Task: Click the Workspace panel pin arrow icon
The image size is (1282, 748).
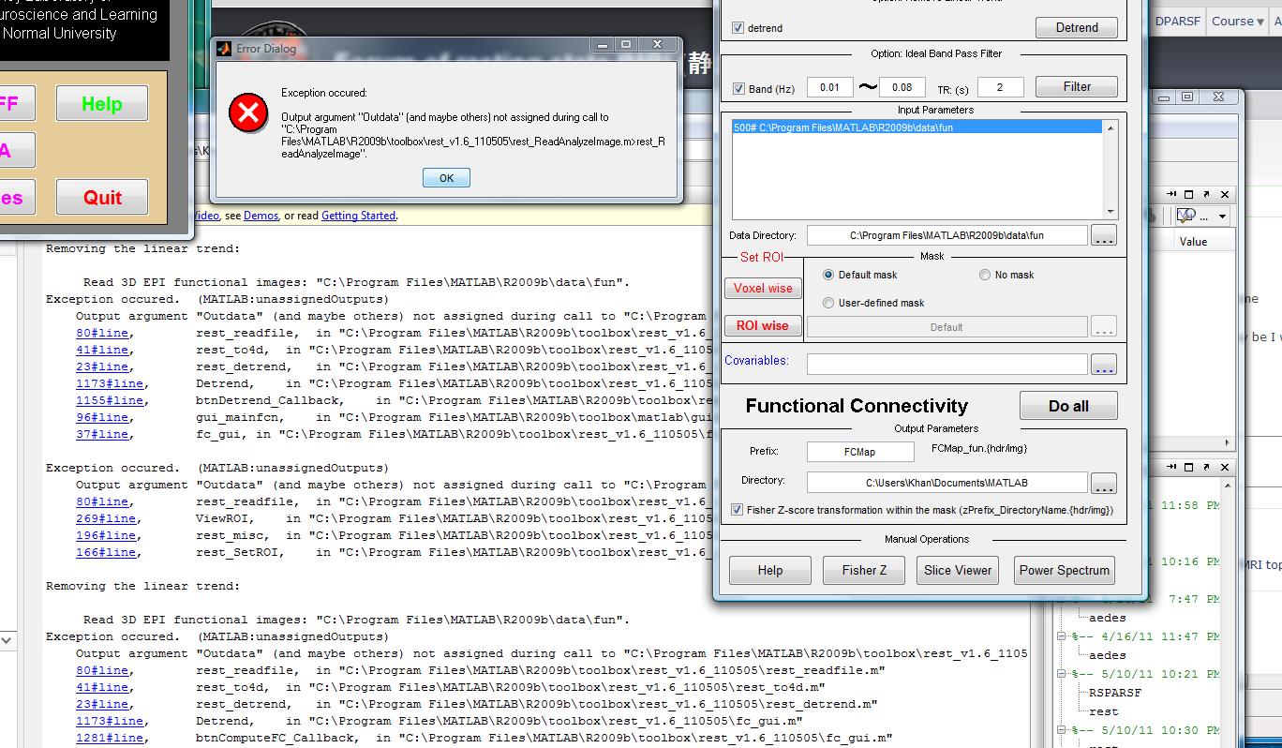Action: pos(1173,194)
